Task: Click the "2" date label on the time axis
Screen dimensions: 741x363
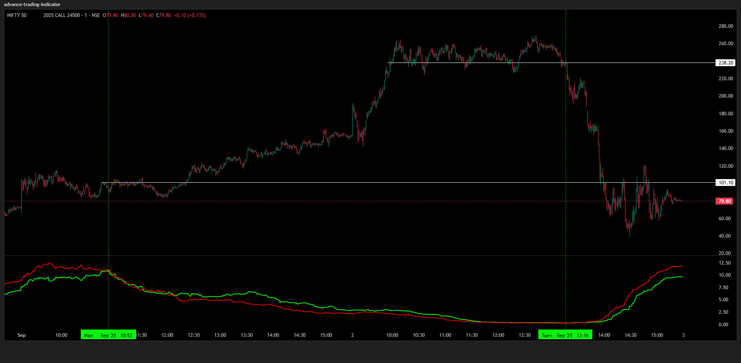Action: pos(352,335)
